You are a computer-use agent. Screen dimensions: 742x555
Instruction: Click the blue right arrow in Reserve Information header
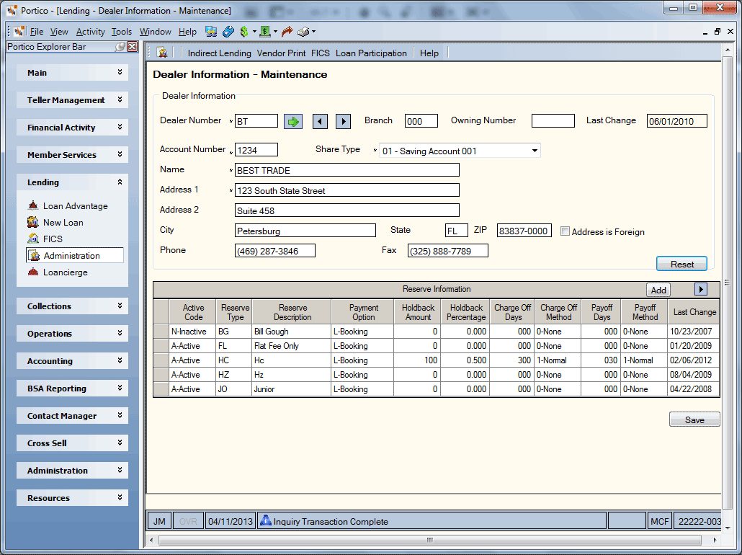click(x=701, y=289)
